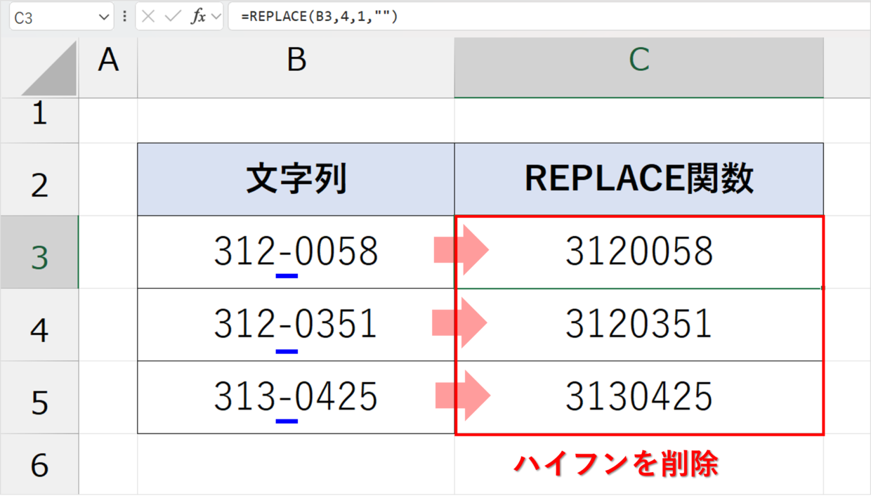The width and height of the screenshot is (871, 503).
Task: Open Insert Function via the fx icon
Action: tap(198, 18)
